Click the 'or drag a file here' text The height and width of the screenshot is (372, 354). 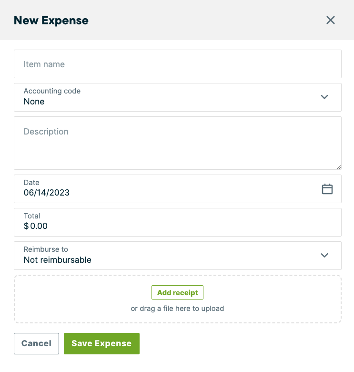[177, 309]
